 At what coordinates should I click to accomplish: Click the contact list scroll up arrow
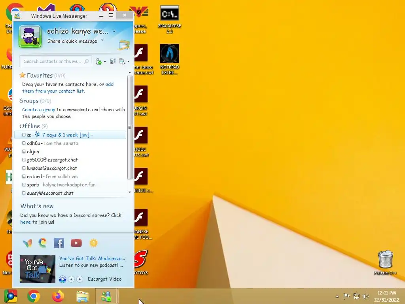130,73
